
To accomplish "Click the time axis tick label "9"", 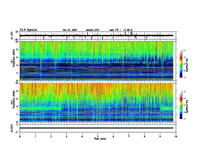I will tap(160, 136).
